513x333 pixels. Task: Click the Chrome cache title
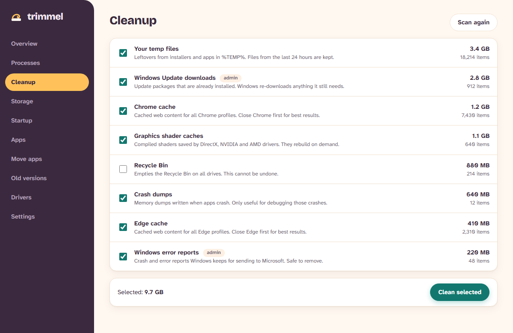click(155, 107)
